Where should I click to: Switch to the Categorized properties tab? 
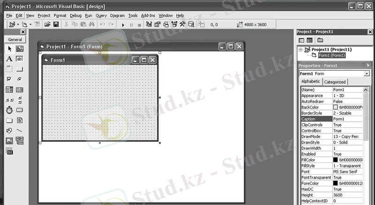click(335, 82)
